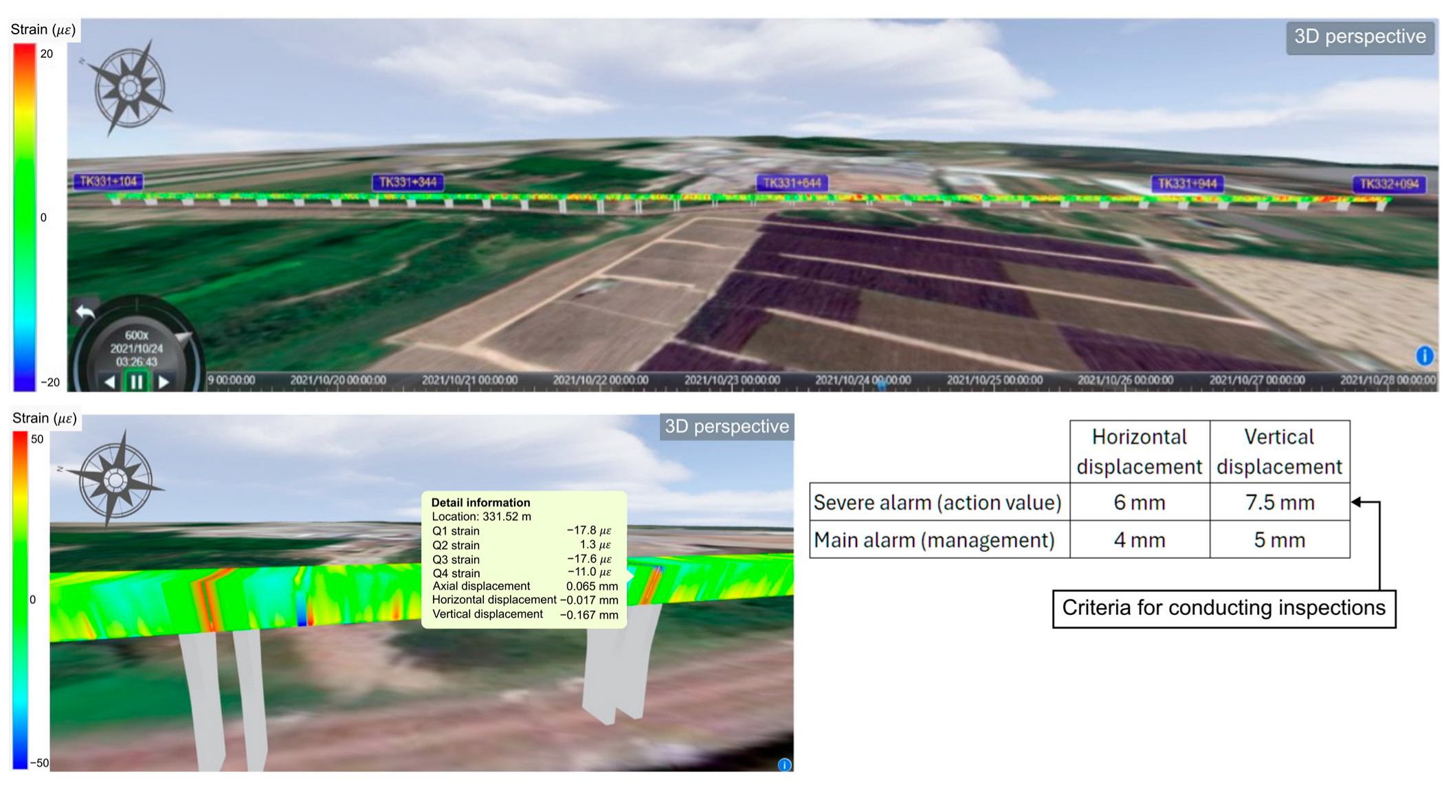Select the TK331+644 station marker
Screen dimensions: 1455x786
(x=792, y=183)
